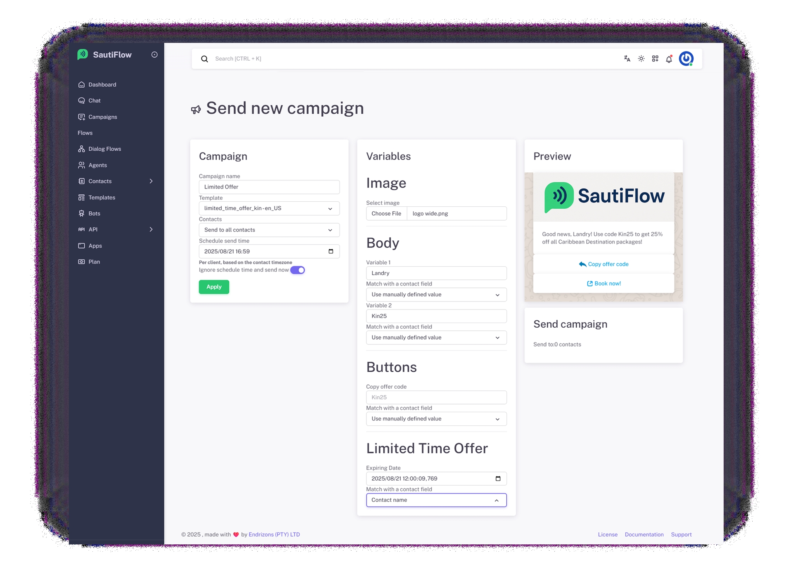Go to Dialog Flows menu item

point(104,149)
